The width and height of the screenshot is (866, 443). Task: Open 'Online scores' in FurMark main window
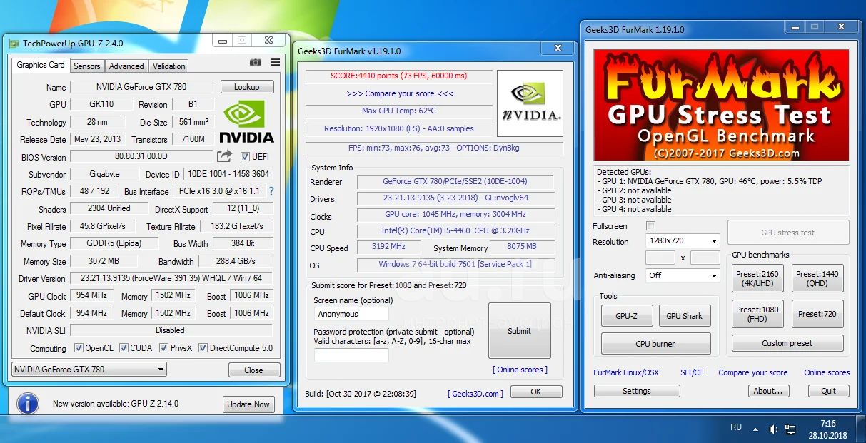(x=827, y=372)
